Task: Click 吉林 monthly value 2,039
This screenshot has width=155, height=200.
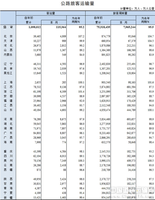Action: click(x=63, y=68)
